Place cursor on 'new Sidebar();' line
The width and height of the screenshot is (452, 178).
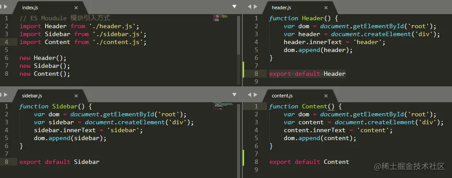tap(45, 66)
